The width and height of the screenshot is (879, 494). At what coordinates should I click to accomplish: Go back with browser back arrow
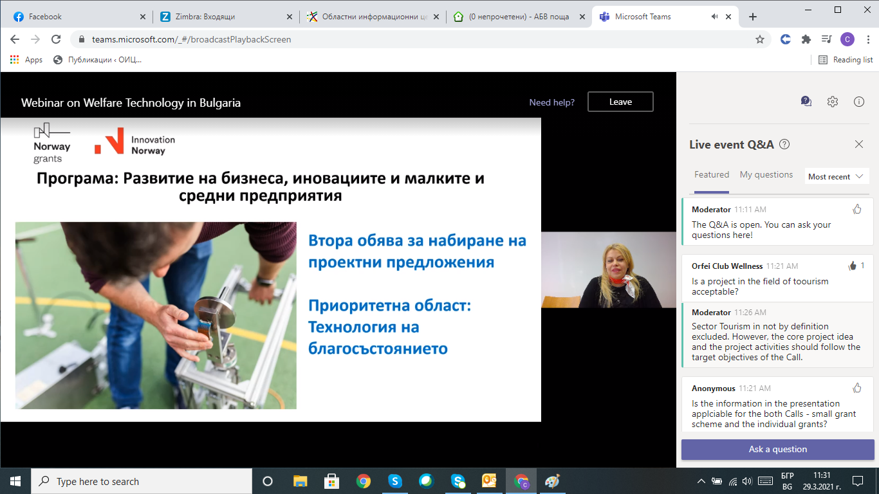click(x=15, y=39)
